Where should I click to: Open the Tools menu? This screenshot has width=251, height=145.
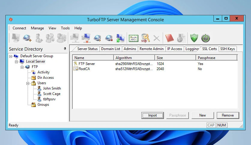(65, 28)
